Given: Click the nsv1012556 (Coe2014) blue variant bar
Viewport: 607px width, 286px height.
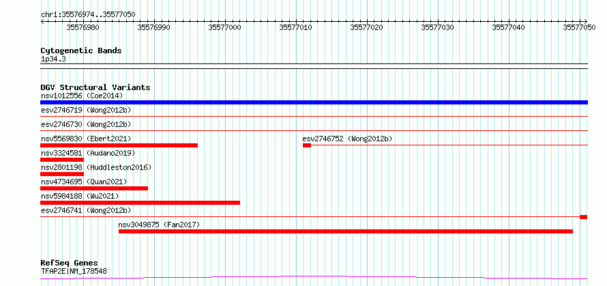Looking at the screenshot, I should pos(314,102).
